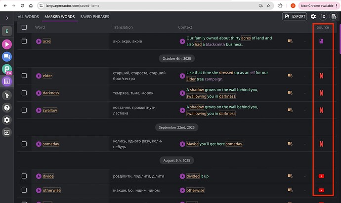Select the checkbox for the 'swallow' row
Image resolution: width=341 pixels, height=203 pixels.
[x=24, y=110]
